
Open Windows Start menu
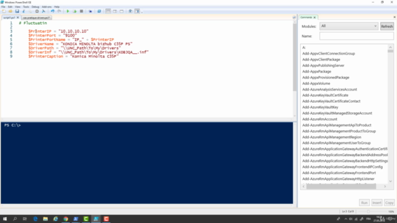[5, 219]
